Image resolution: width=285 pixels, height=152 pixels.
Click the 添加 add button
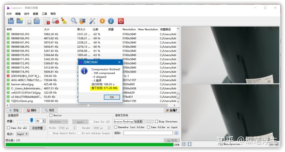14,110
